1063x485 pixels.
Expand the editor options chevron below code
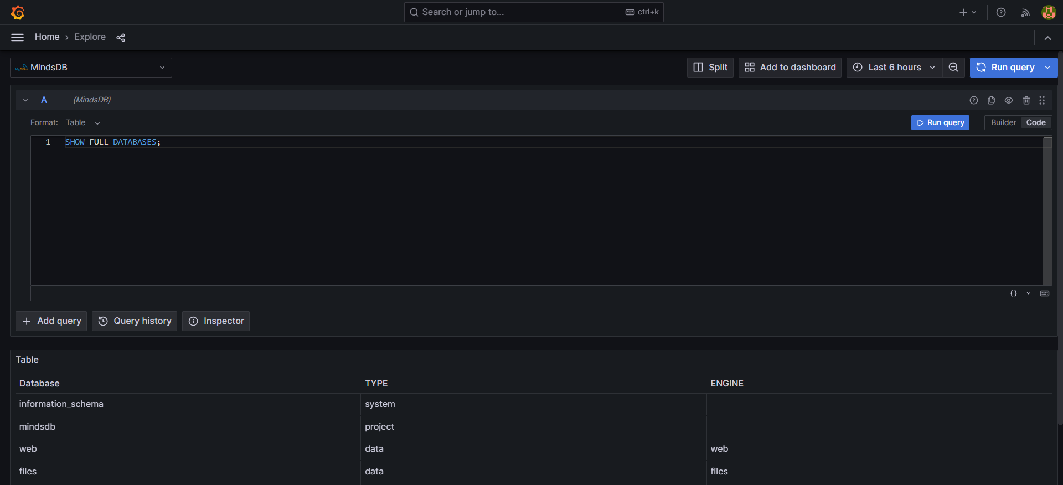coord(1029,293)
